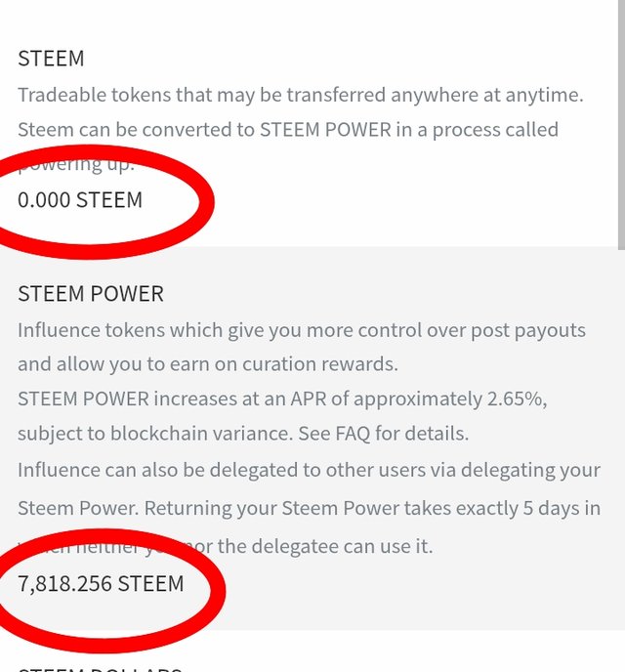Click the partially visible STEEM DOLLARS heading
Image resolution: width=625 pixels, height=672 pixels.
[98, 668]
